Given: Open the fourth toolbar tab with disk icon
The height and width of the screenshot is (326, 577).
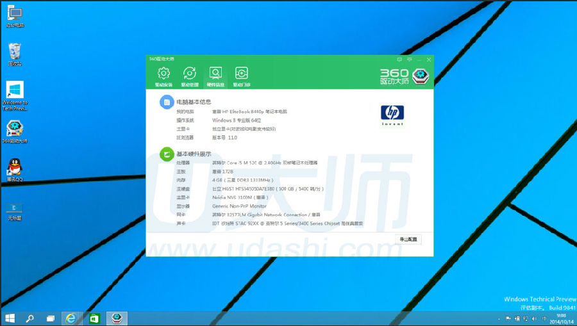Looking at the screenshot, I should tap(241, 76).
